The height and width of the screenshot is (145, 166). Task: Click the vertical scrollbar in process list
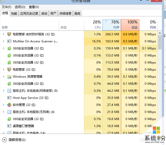160,42
